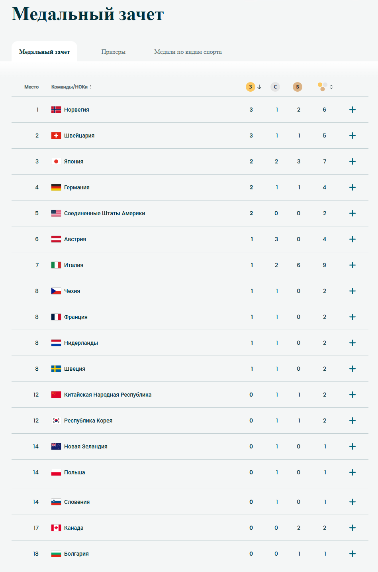This screenshot has height=572, width=378.
Task: Open the Германия team link
Action: pos(77,187)
